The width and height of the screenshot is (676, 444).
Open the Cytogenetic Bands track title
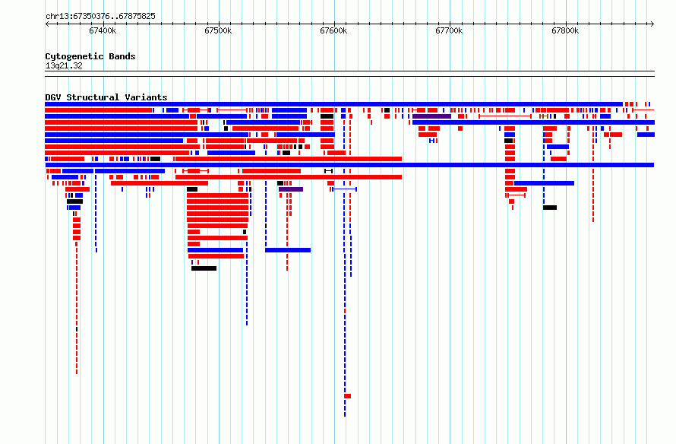click(x=90, y=56)
